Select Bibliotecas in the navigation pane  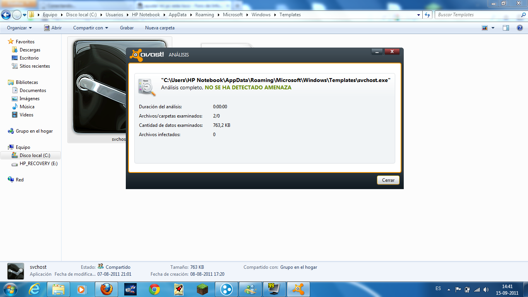(27, 82)
